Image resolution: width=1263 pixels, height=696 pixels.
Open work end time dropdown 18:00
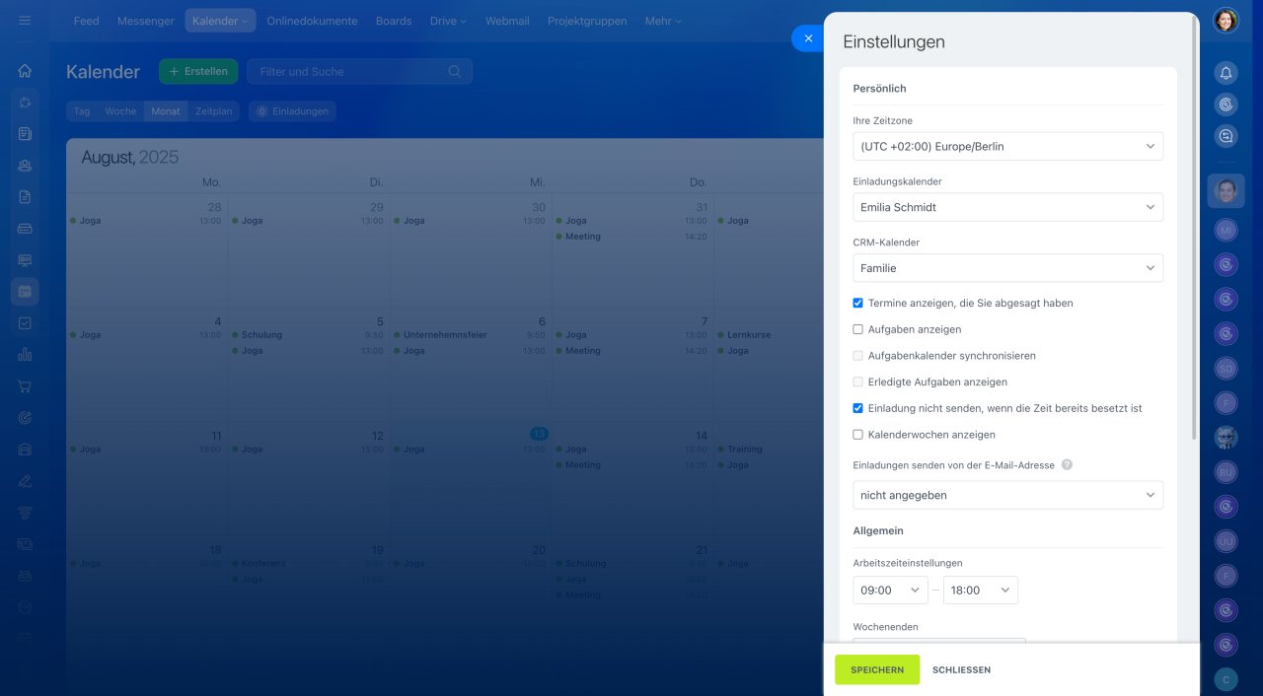[980, 590]
